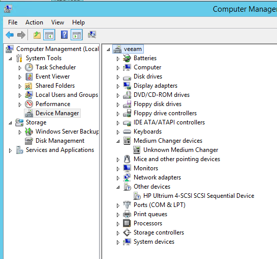
Task: Select the Task Scheduler clock icon
Action: click(29, 67)
